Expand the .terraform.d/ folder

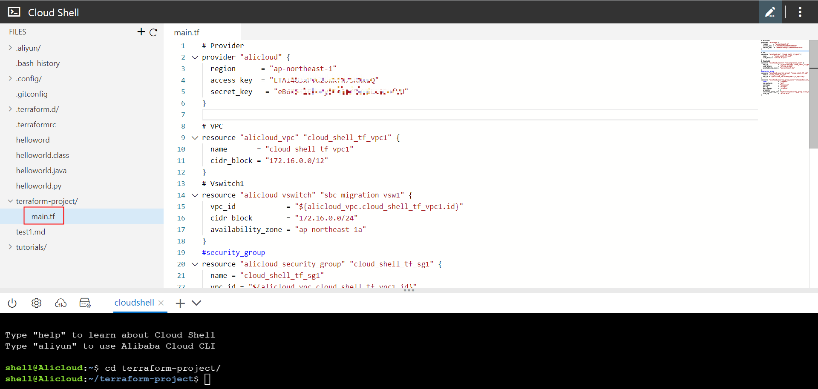click(x=10, y=109)
